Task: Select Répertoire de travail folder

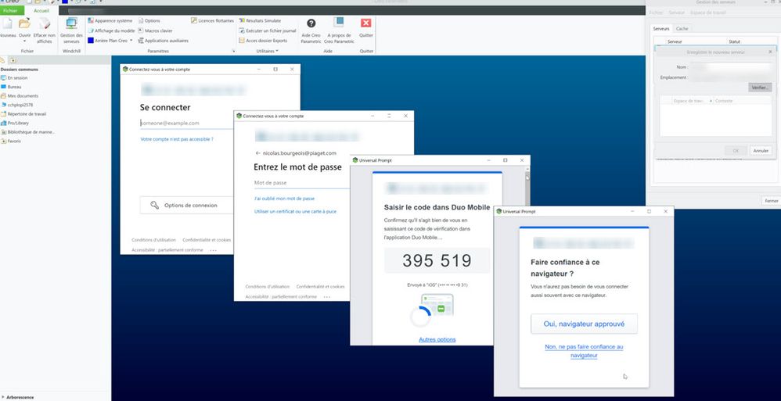Action: pos(26,113)
